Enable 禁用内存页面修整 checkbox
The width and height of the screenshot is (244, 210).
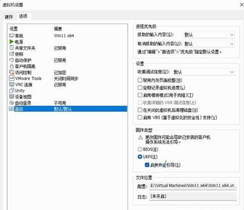(140, 80)
